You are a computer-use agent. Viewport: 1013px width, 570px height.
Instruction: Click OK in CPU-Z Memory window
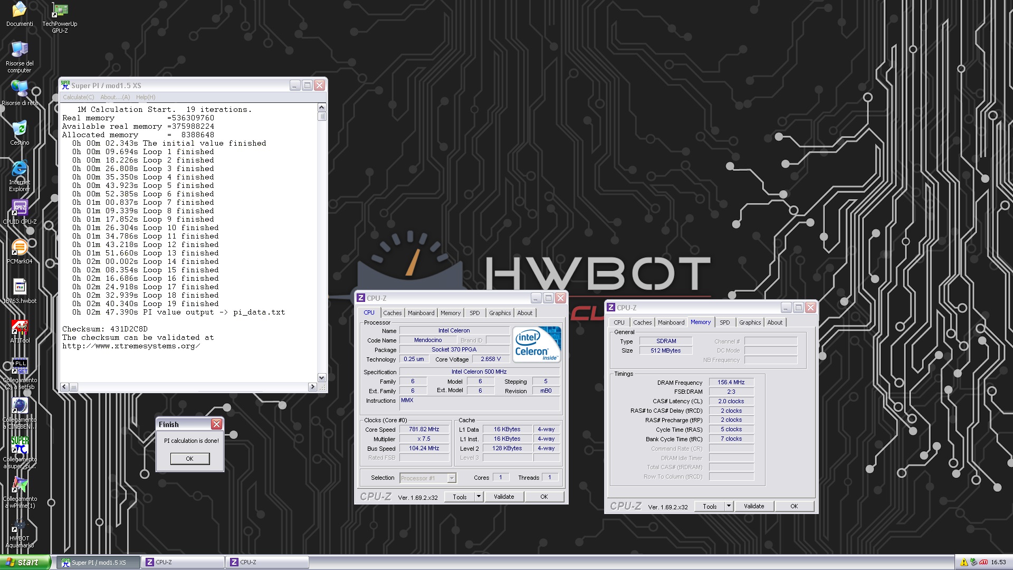pos(794,506)
